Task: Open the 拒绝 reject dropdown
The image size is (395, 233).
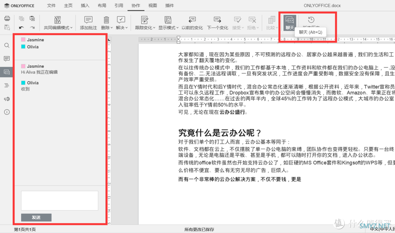Action: 253,23
